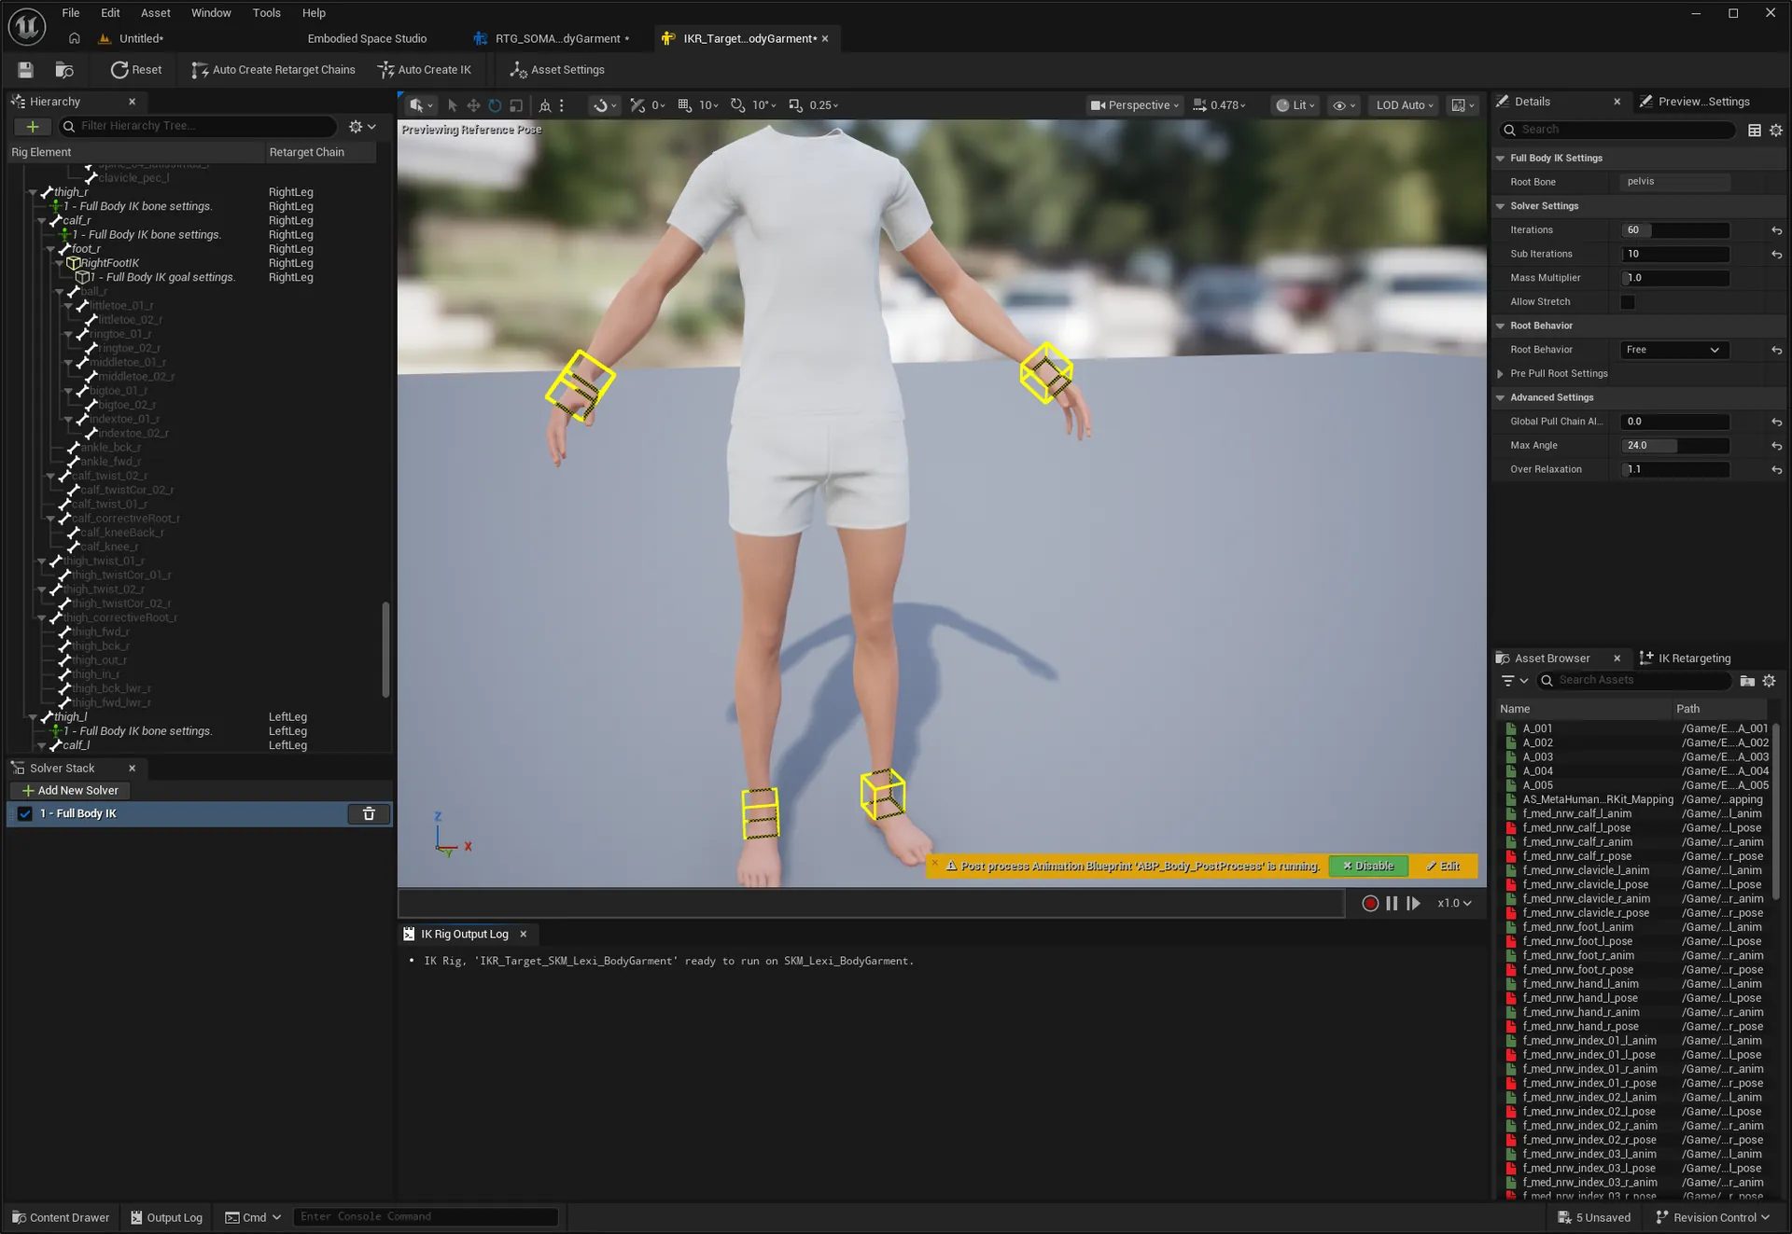The height and width of the screenshot is (1234, 1792).
Task: Delete the Full Body IK solver
Action: click(369, 814)
